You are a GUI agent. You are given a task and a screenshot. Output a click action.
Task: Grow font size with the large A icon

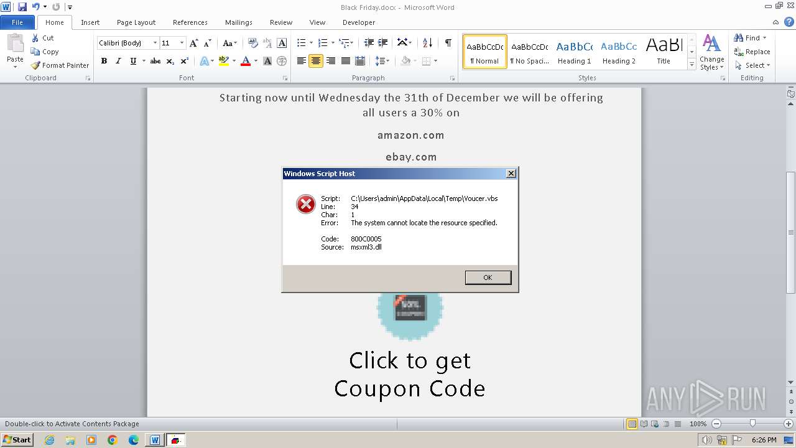(194, 43)
